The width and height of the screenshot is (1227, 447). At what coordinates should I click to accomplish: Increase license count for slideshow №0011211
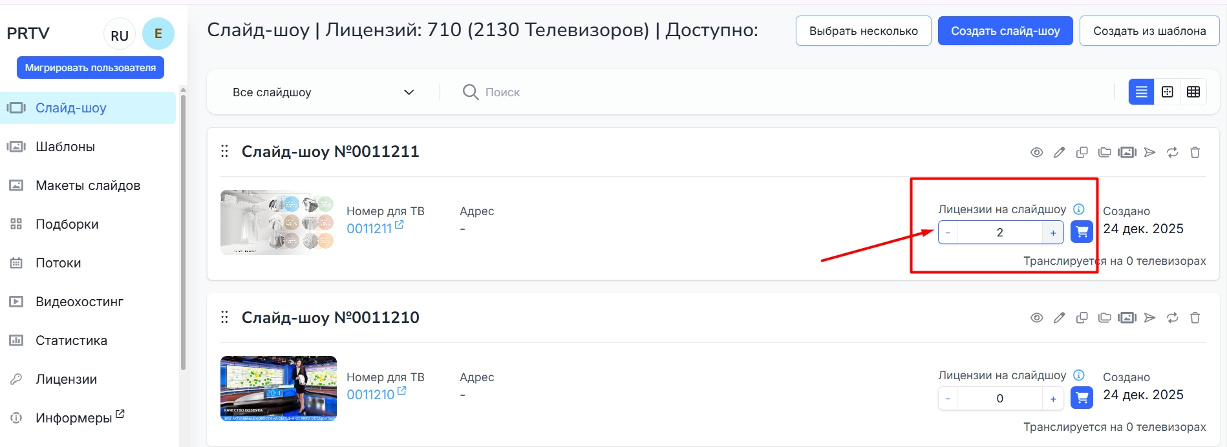(x=1053, y=233)
